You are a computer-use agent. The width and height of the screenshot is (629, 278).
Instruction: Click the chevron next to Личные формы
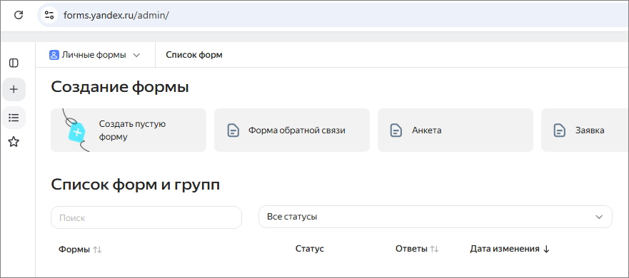(x=136, y=56)
